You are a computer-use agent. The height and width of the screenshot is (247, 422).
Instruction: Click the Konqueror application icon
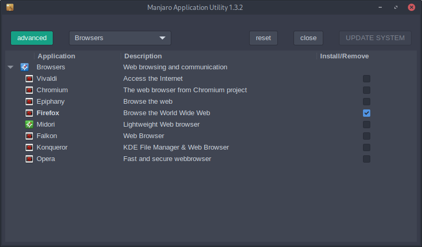click(29, 147)
